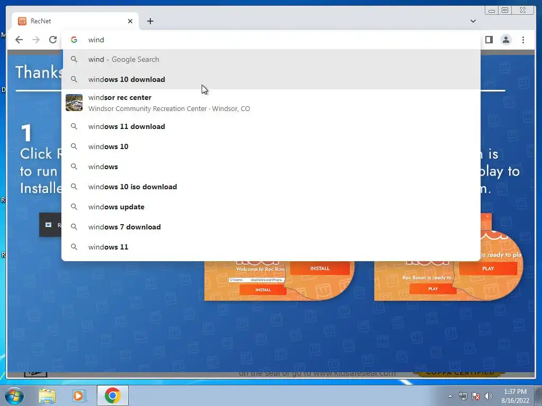542x406 pixels.
Task: Choose 'windows 11 download' suggestion
Action: pos(271,126)
